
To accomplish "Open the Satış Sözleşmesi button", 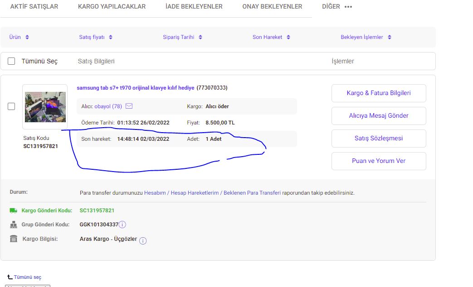I will (379, 138).
